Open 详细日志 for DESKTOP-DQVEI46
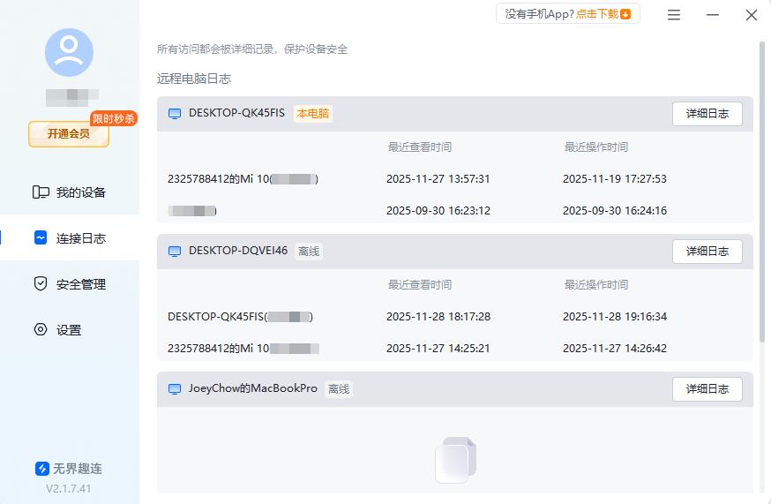The image size is (771, 504). pos(707,252)
